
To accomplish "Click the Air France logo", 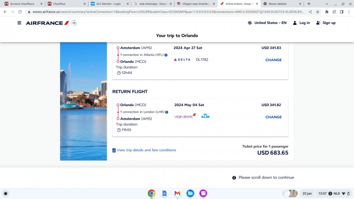I will (x=47, y=23).
